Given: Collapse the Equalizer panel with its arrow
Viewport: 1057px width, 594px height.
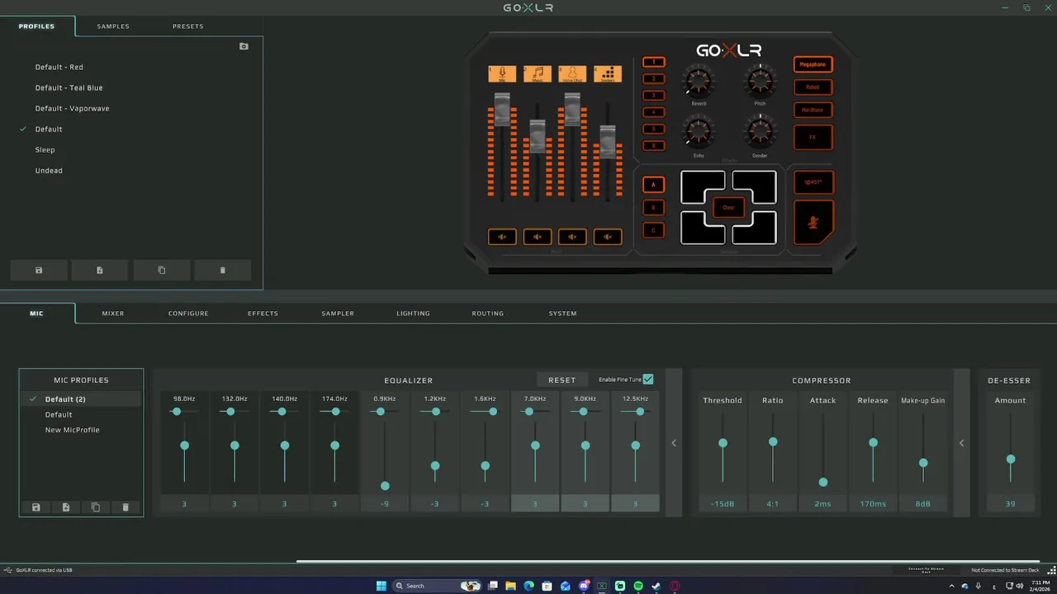Looking at the screenshot, I should click(x=674, y=443).
